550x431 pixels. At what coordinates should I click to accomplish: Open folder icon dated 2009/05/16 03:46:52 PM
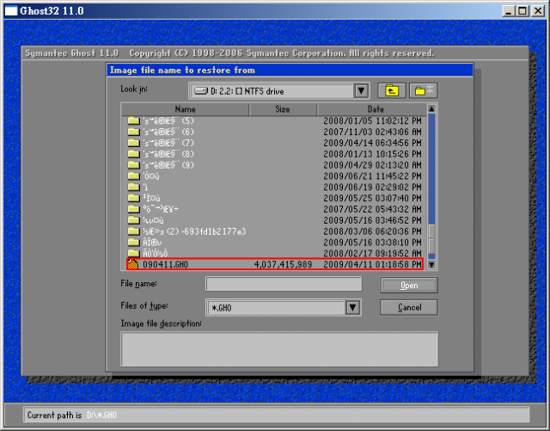click(133, 220)
